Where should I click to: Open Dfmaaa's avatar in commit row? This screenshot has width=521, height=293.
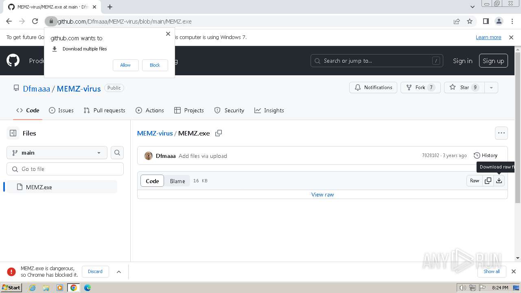[149, 156]
